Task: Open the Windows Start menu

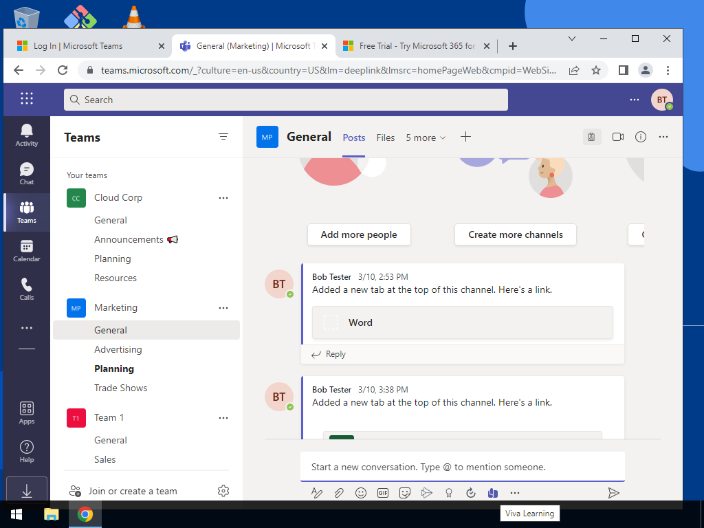Action: 16,514
